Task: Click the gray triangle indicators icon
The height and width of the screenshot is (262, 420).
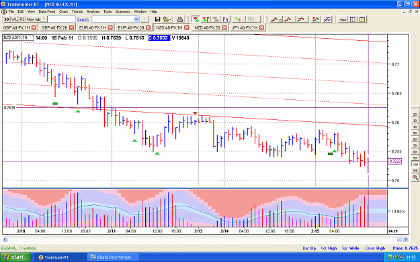Action: [x=215, y=19]
